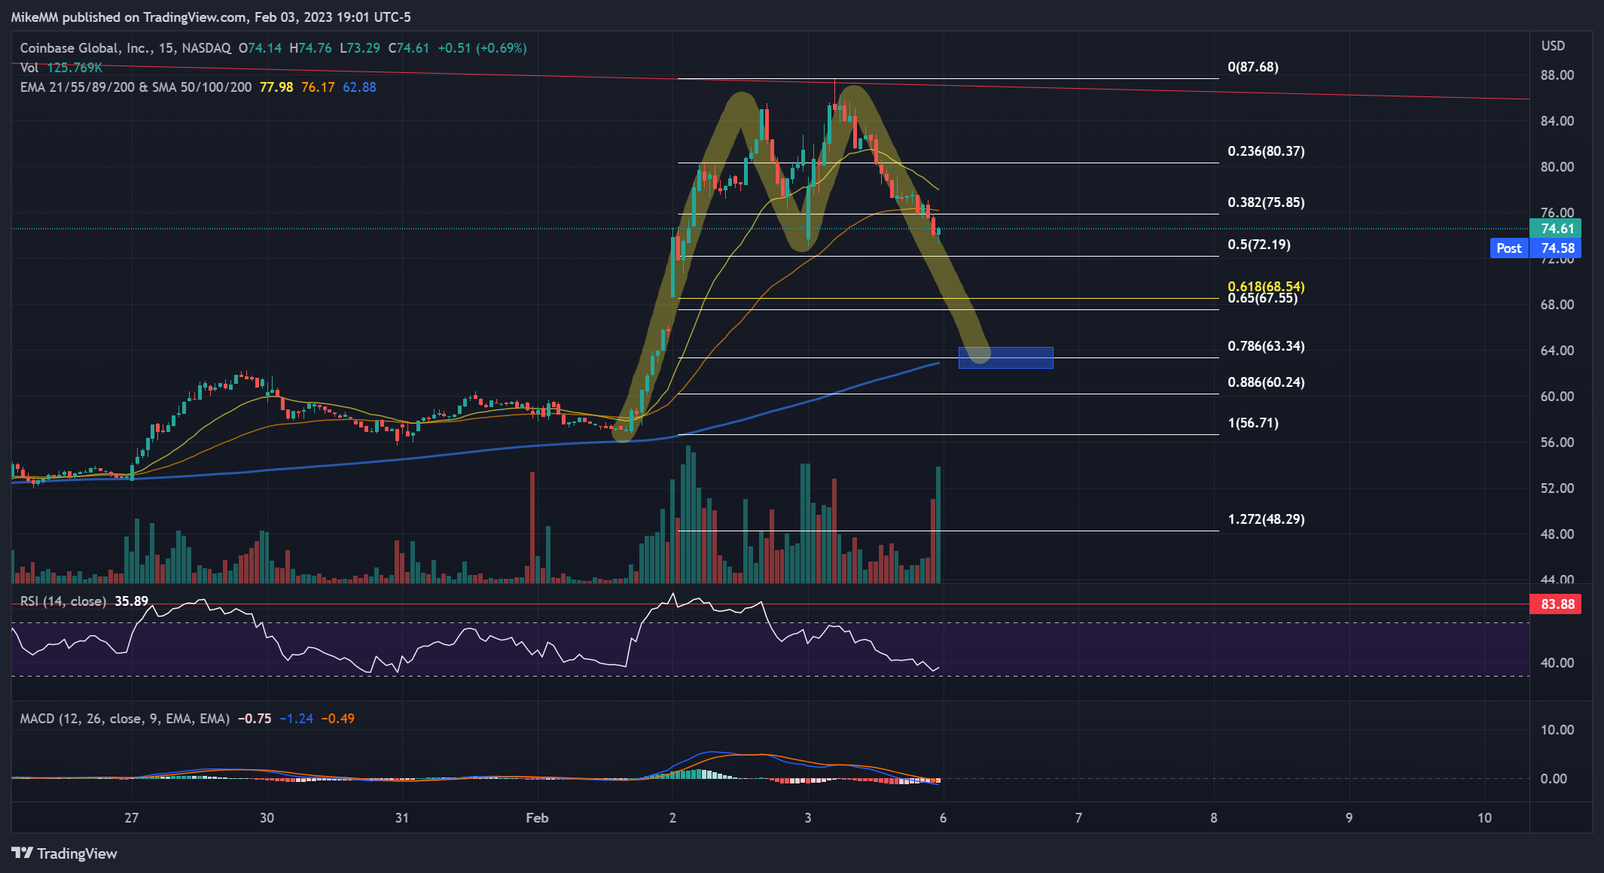Click the yellow 0.618(68.54) Fibonacci label
Image resolution: width=1604 pixels, height=873 pixels.
pyautogui.click(x=1266, y=286)
